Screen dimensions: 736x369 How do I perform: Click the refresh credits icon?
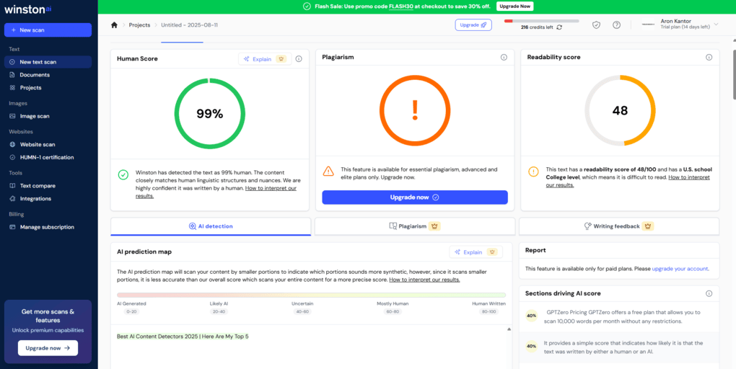click(x=559, y=27)
